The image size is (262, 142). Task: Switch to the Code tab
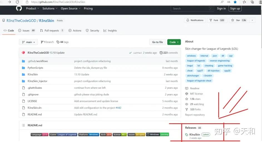pos(9,30)
